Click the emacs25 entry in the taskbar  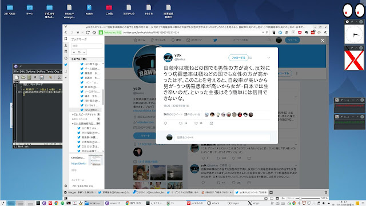pyautogui.click(x=114, y=203)
